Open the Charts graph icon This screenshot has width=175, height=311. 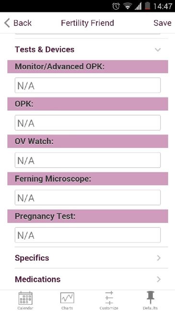pyautogui.click(x=67, y=298)
